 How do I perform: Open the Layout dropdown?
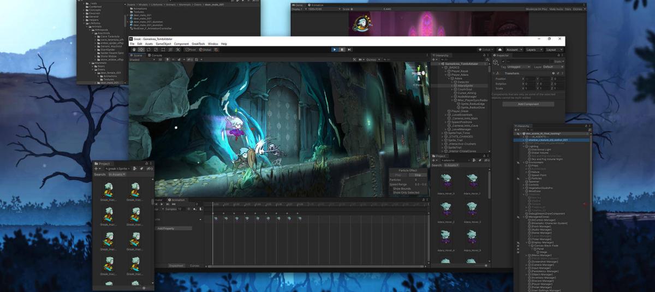tap(554, 50)
